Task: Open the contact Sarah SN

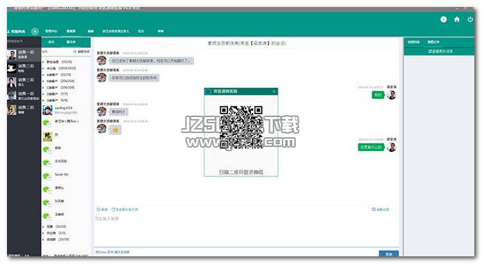Action: point(66,176)
